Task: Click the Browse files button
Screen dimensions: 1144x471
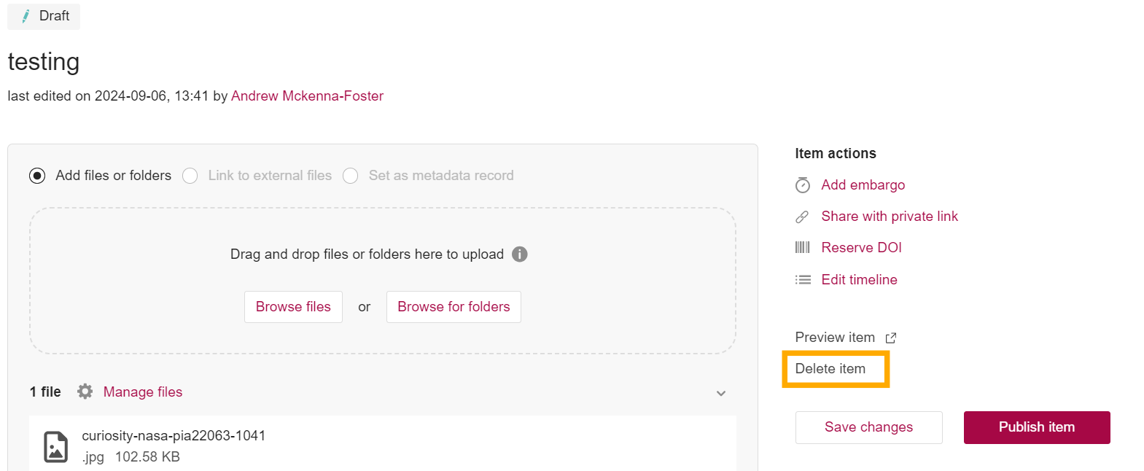Action: pos(293,307)
